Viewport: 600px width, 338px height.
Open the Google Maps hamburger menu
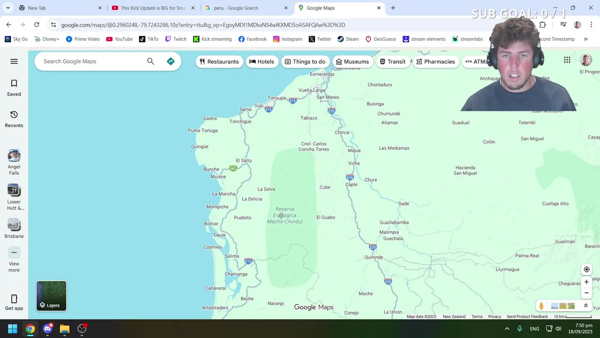pos(14,61)
